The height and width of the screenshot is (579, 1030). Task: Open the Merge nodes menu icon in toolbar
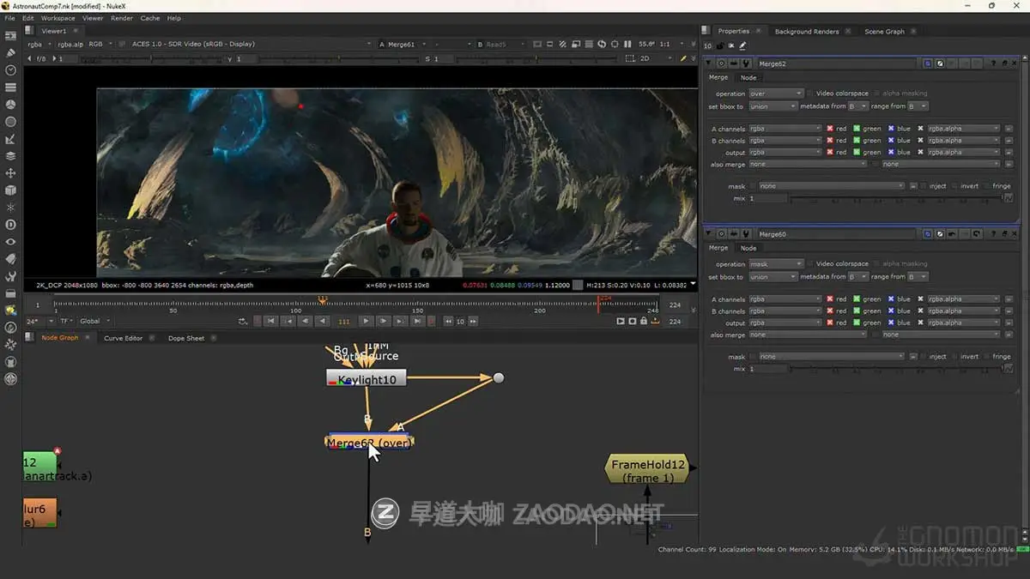click(10, 156)
